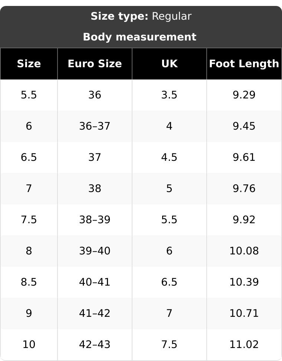Image resolution: width=282 pixels, height=361 pixels.
Task: Click the Euro Size column header
Action: click(x=95, y=64)
